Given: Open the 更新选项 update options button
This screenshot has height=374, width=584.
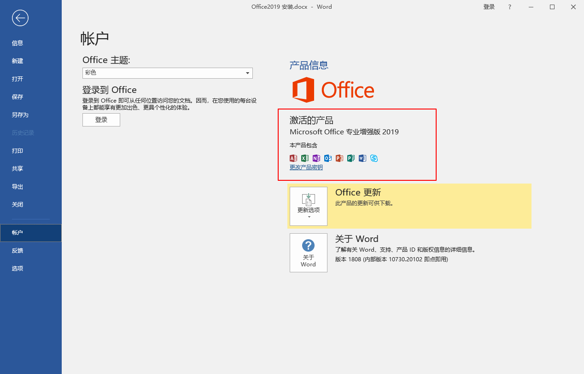Looking at the screenshot, I should click(309, 206).
